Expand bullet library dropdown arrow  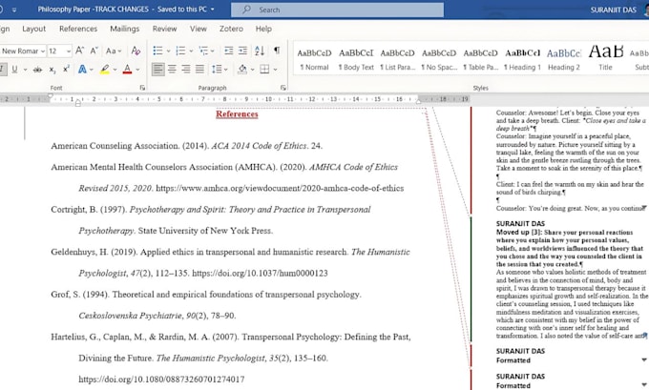(x=169, y=51)
